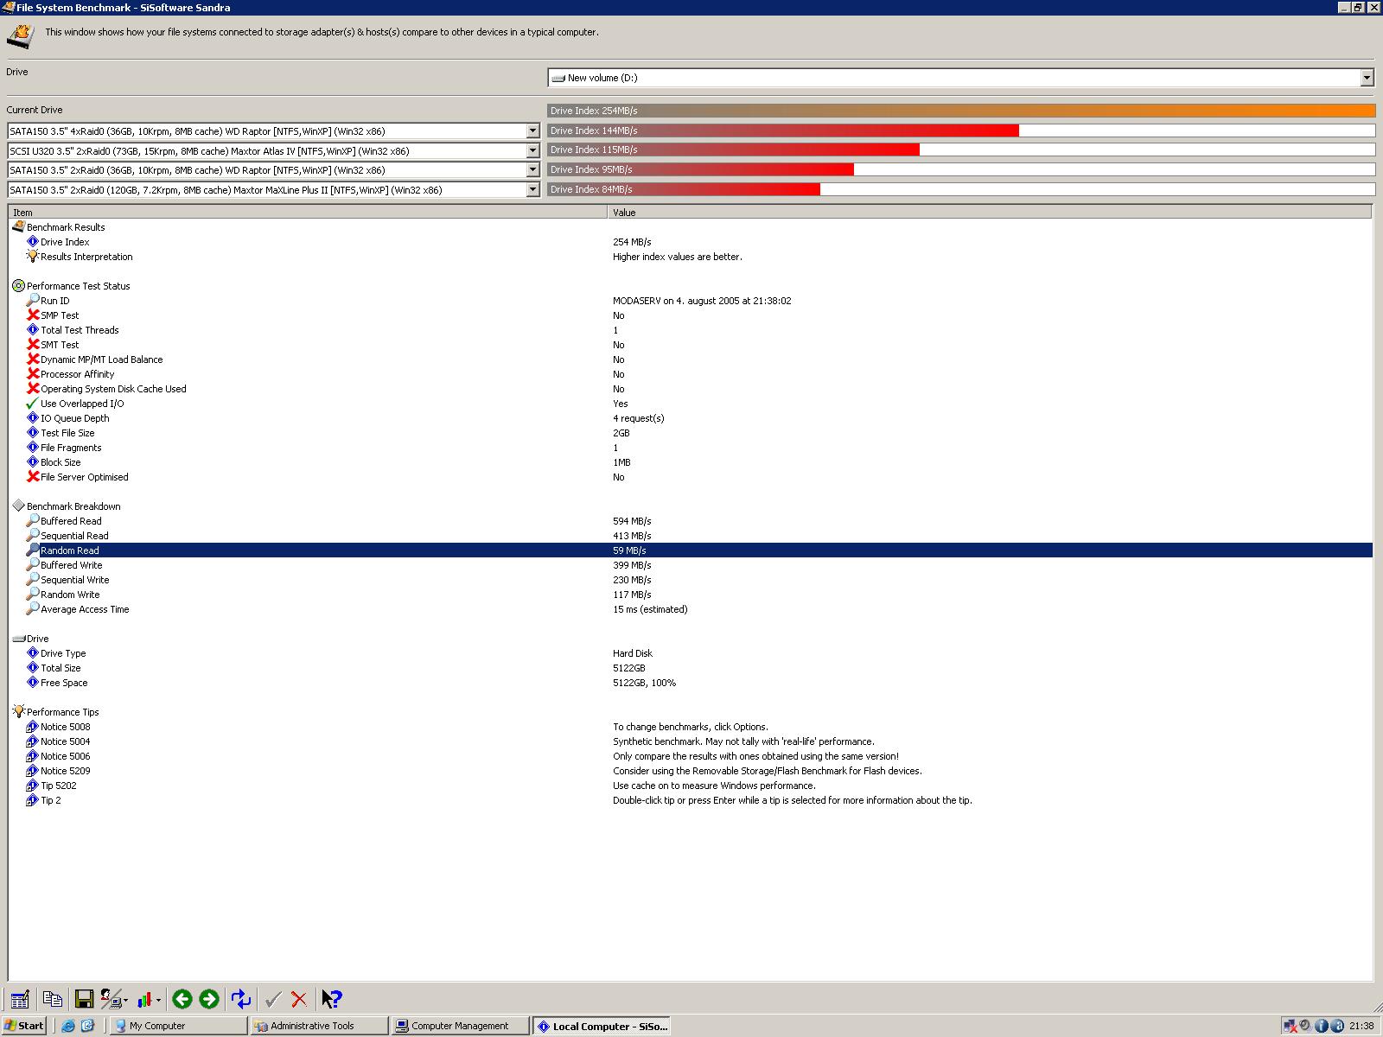1383x1037 pixels.
Task: Click the Value column header
Action: [990, 212]
